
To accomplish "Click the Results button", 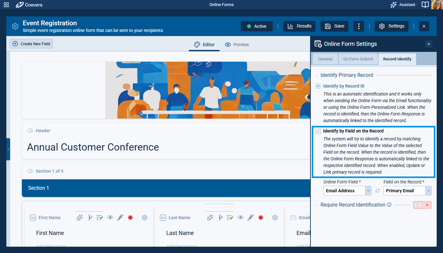I will coord(299,26).
